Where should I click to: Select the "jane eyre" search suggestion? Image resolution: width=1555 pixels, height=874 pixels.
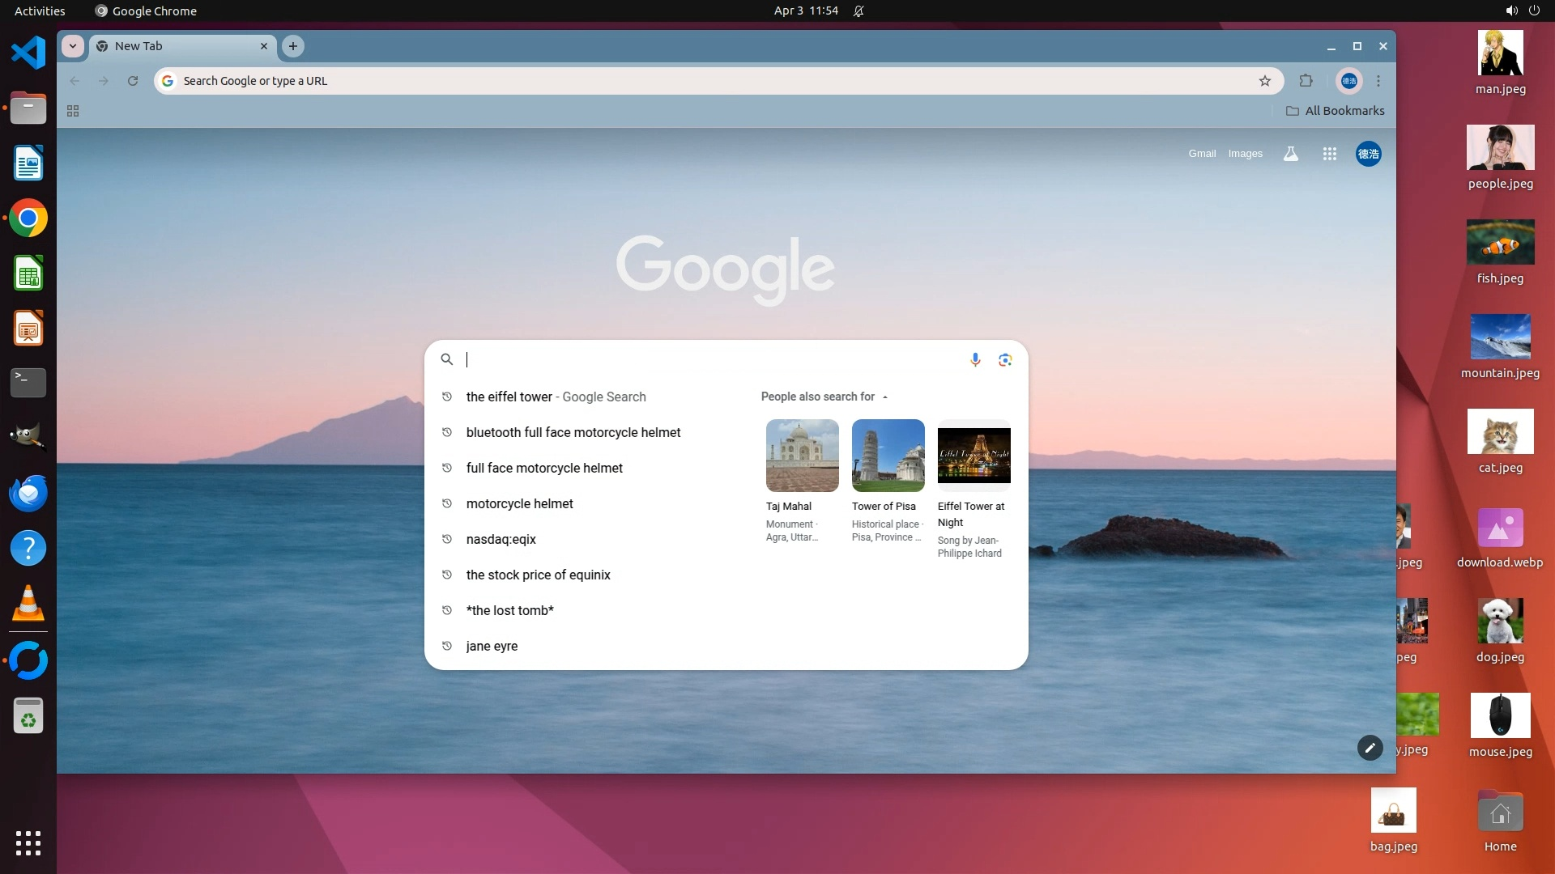(492, 646)
